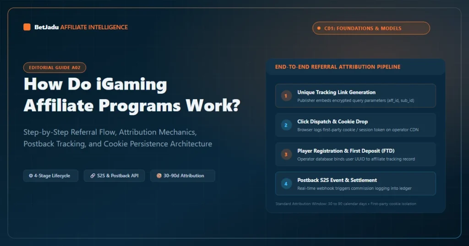The image size is (469, 246).
Task: Click the subtitle line starting Postback Tracking
Action: [x=118, y=144]
